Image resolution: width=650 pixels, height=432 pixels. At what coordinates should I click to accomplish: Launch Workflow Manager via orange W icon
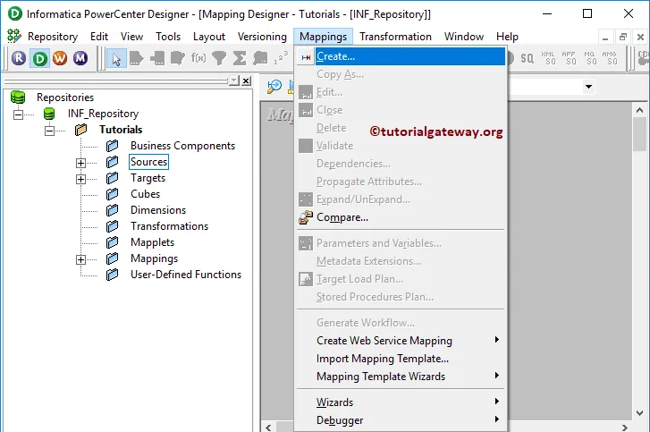point(60,58)
